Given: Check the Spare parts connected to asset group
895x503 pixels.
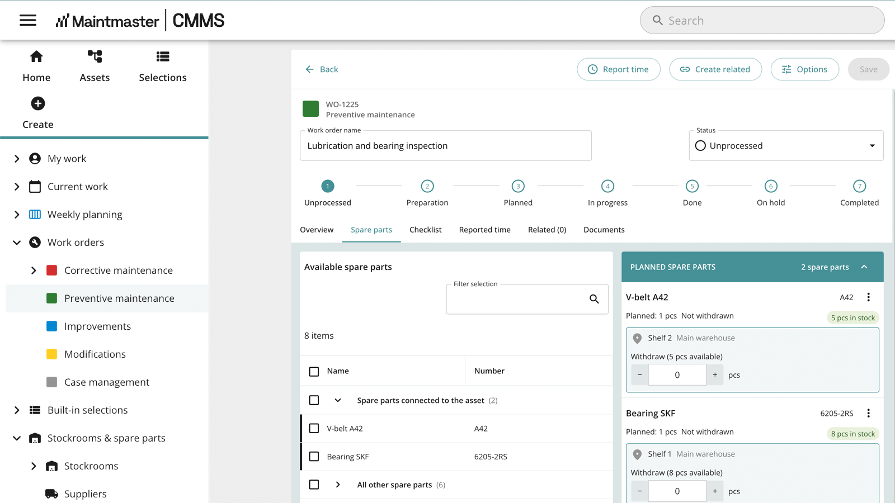Looking at the screenshot, I should click(x=314, y=400).
